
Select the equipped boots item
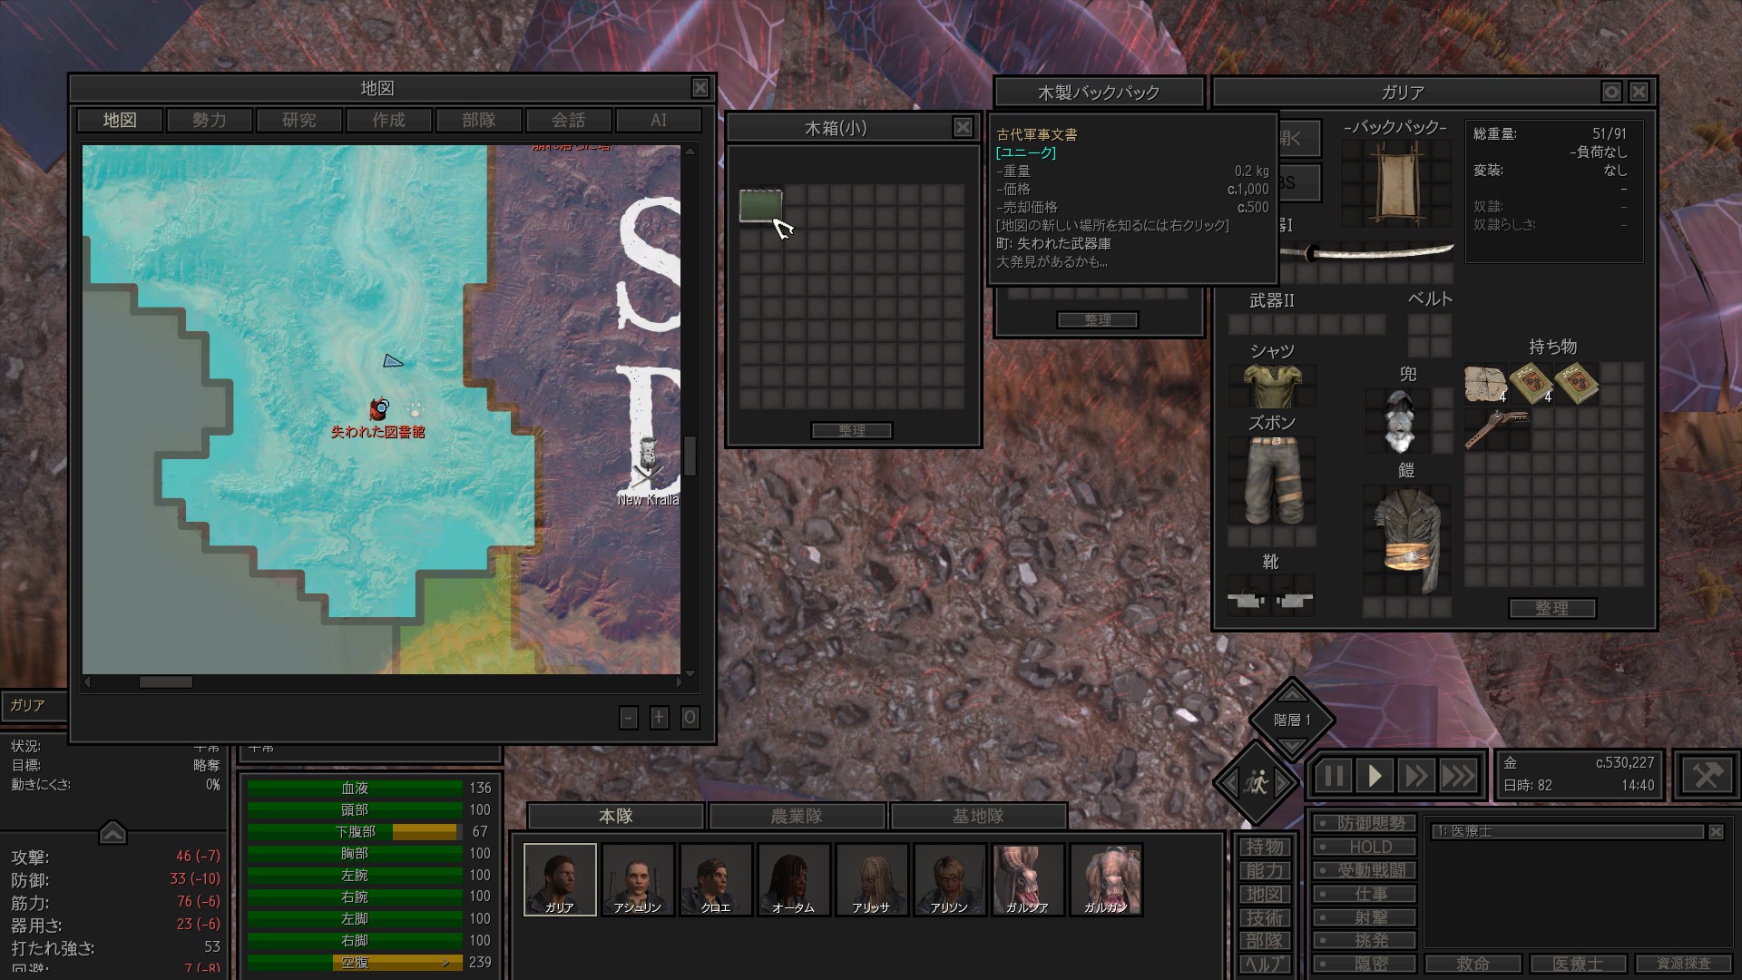1270,598
